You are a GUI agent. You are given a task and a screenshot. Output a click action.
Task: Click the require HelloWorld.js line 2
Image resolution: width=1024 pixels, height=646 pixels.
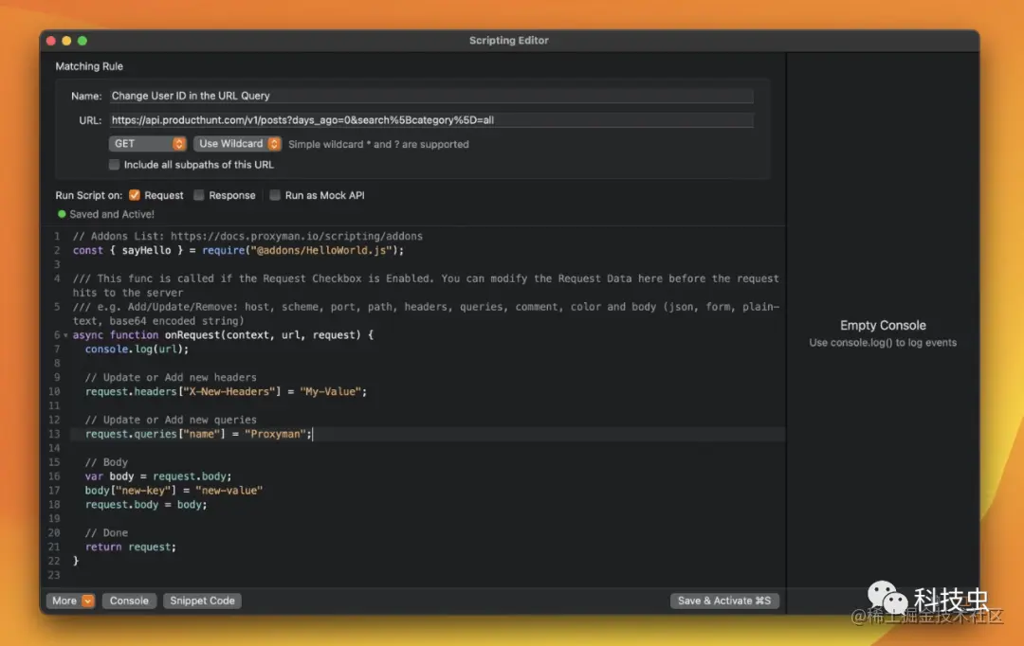(x=238, y=251)
